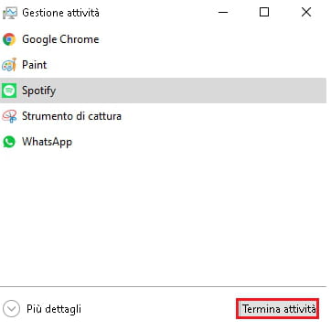Select the Google Chrome task name
The width and height of the screenshot is (331, 331).
tap(60, 39)
